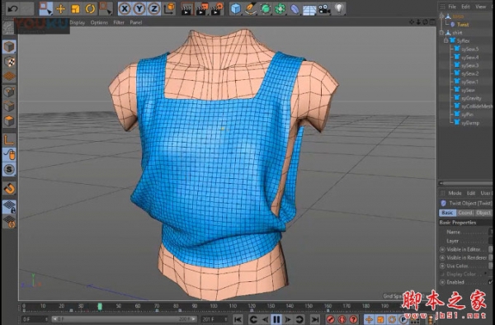Toggle Y axis lock
The width and height of the screenshot is (495, 325).
(x=139, y=9)
